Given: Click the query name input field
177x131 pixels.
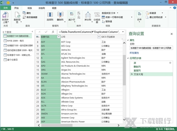Looking at the screenshot, I should pyautogui.click(x=151, y=48).
